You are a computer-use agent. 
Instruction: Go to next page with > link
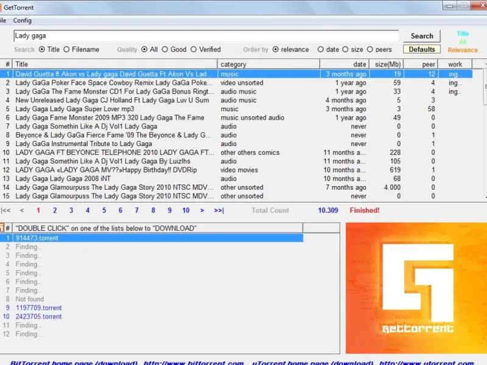click(202, 210)
